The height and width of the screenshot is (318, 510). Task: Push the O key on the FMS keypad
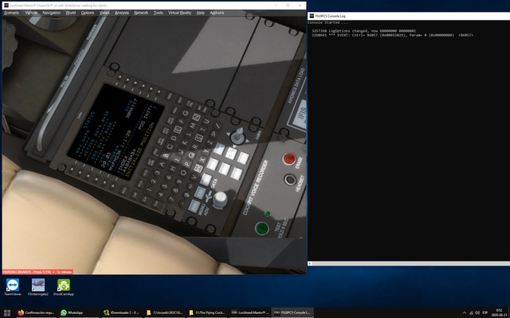[x=183, y=173]
